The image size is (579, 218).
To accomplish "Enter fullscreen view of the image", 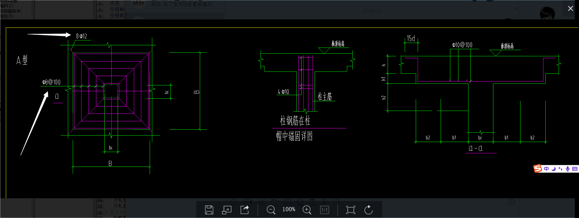I will (350, 210).
